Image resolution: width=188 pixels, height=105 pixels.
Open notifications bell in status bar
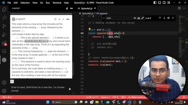coord(184,97)
